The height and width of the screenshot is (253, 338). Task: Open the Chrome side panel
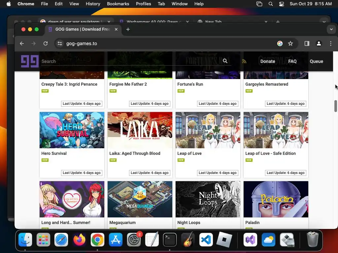[307, 43]
